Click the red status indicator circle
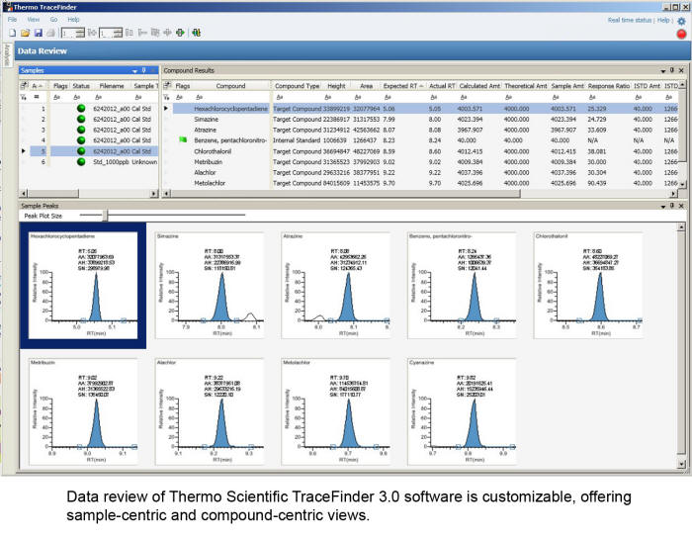Image resolution: width=692 pixels, height=538 pixels. tap(681, 34)
